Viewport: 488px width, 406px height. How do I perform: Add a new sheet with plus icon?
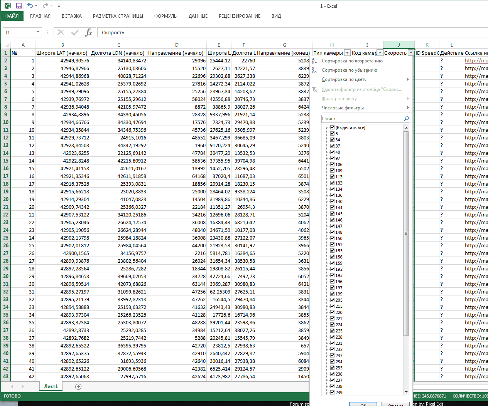click(x=78, y=387)
